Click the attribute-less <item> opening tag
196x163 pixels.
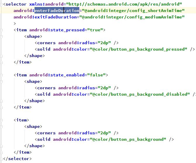[21, 120]
